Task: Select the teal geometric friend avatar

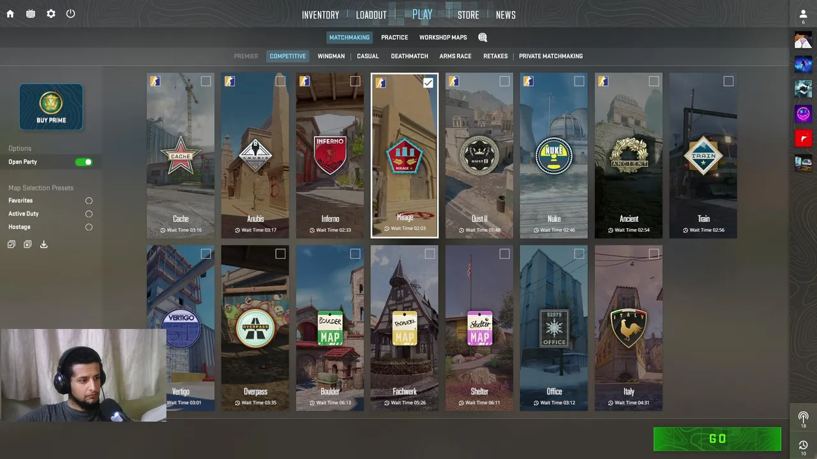Action: click(x=803, y=89)
